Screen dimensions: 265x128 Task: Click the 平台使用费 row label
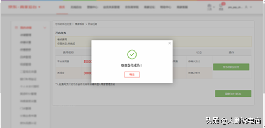click(x=63, y=62)
